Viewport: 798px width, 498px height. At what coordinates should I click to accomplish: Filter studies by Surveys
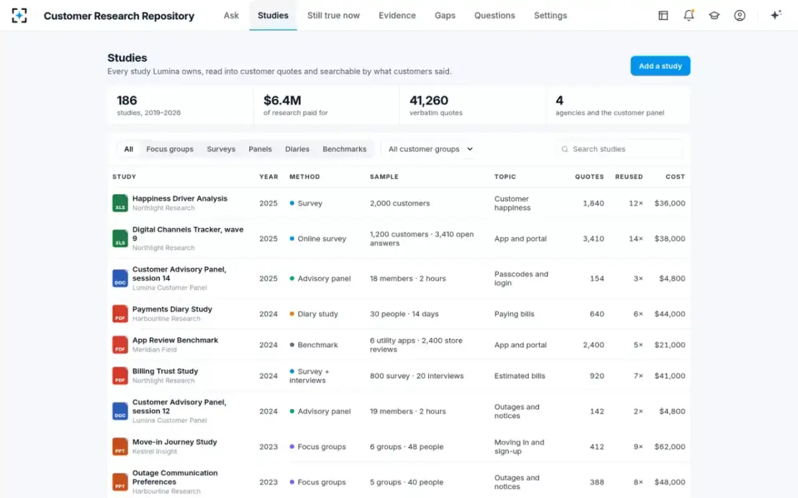click(x=221, y=149)
